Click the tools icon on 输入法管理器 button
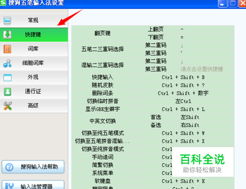Screen dimensions: 246x189 (9, 186)
